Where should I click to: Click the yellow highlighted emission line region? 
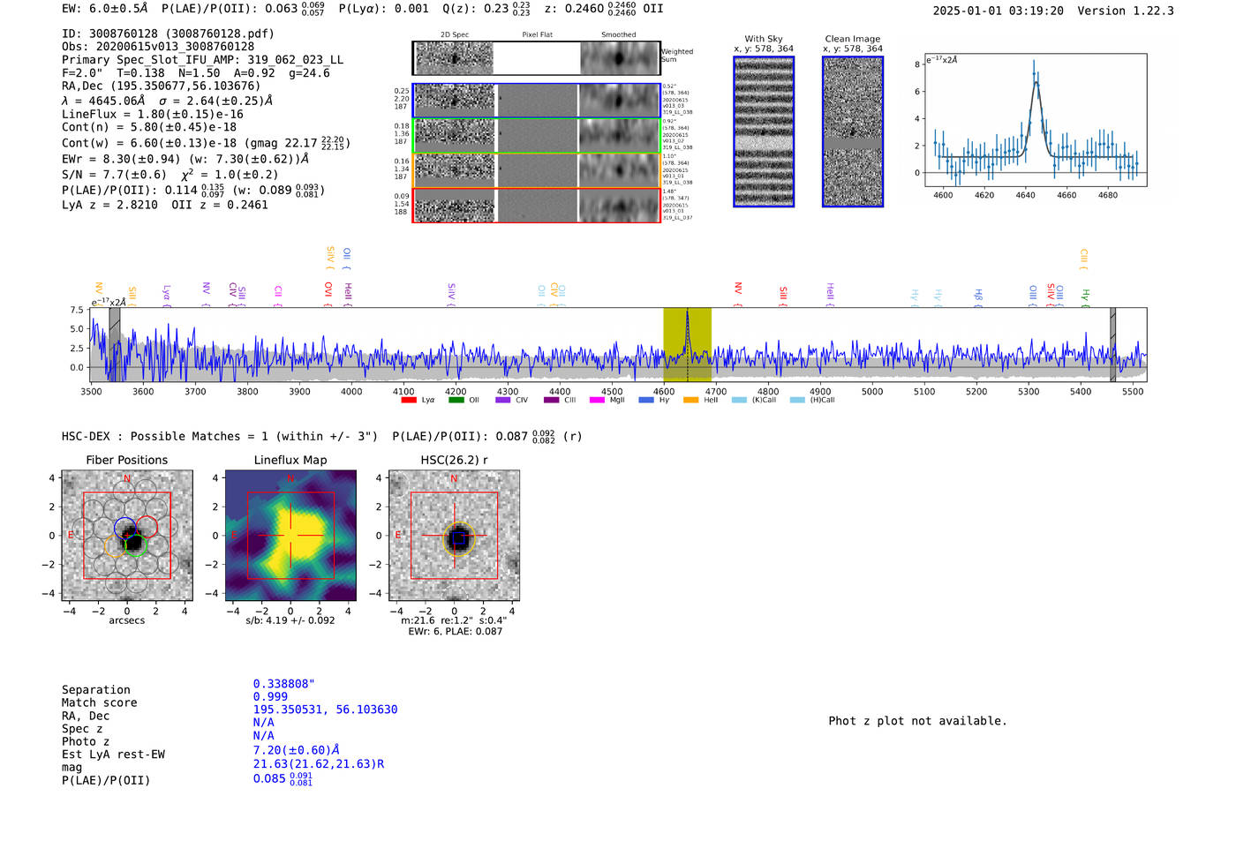point(687,344)
